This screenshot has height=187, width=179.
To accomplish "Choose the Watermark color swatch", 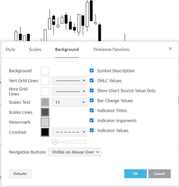I will pyautogui.click(x=45, y=122).
